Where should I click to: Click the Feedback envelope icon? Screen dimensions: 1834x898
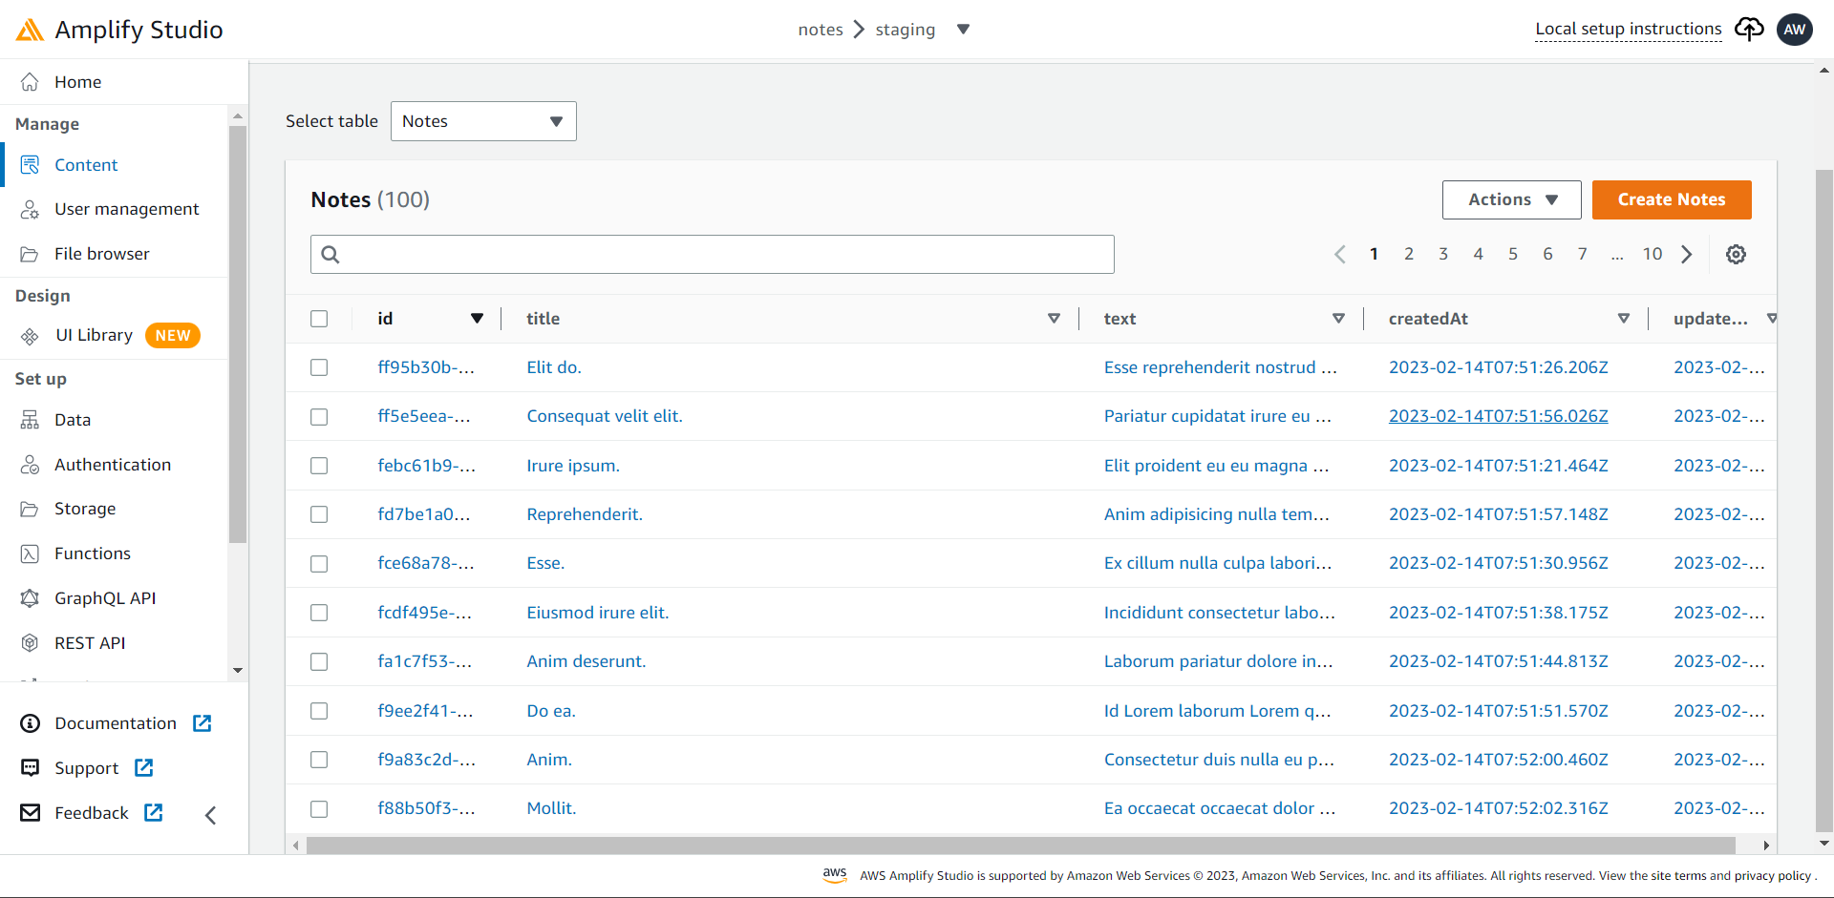31,813
